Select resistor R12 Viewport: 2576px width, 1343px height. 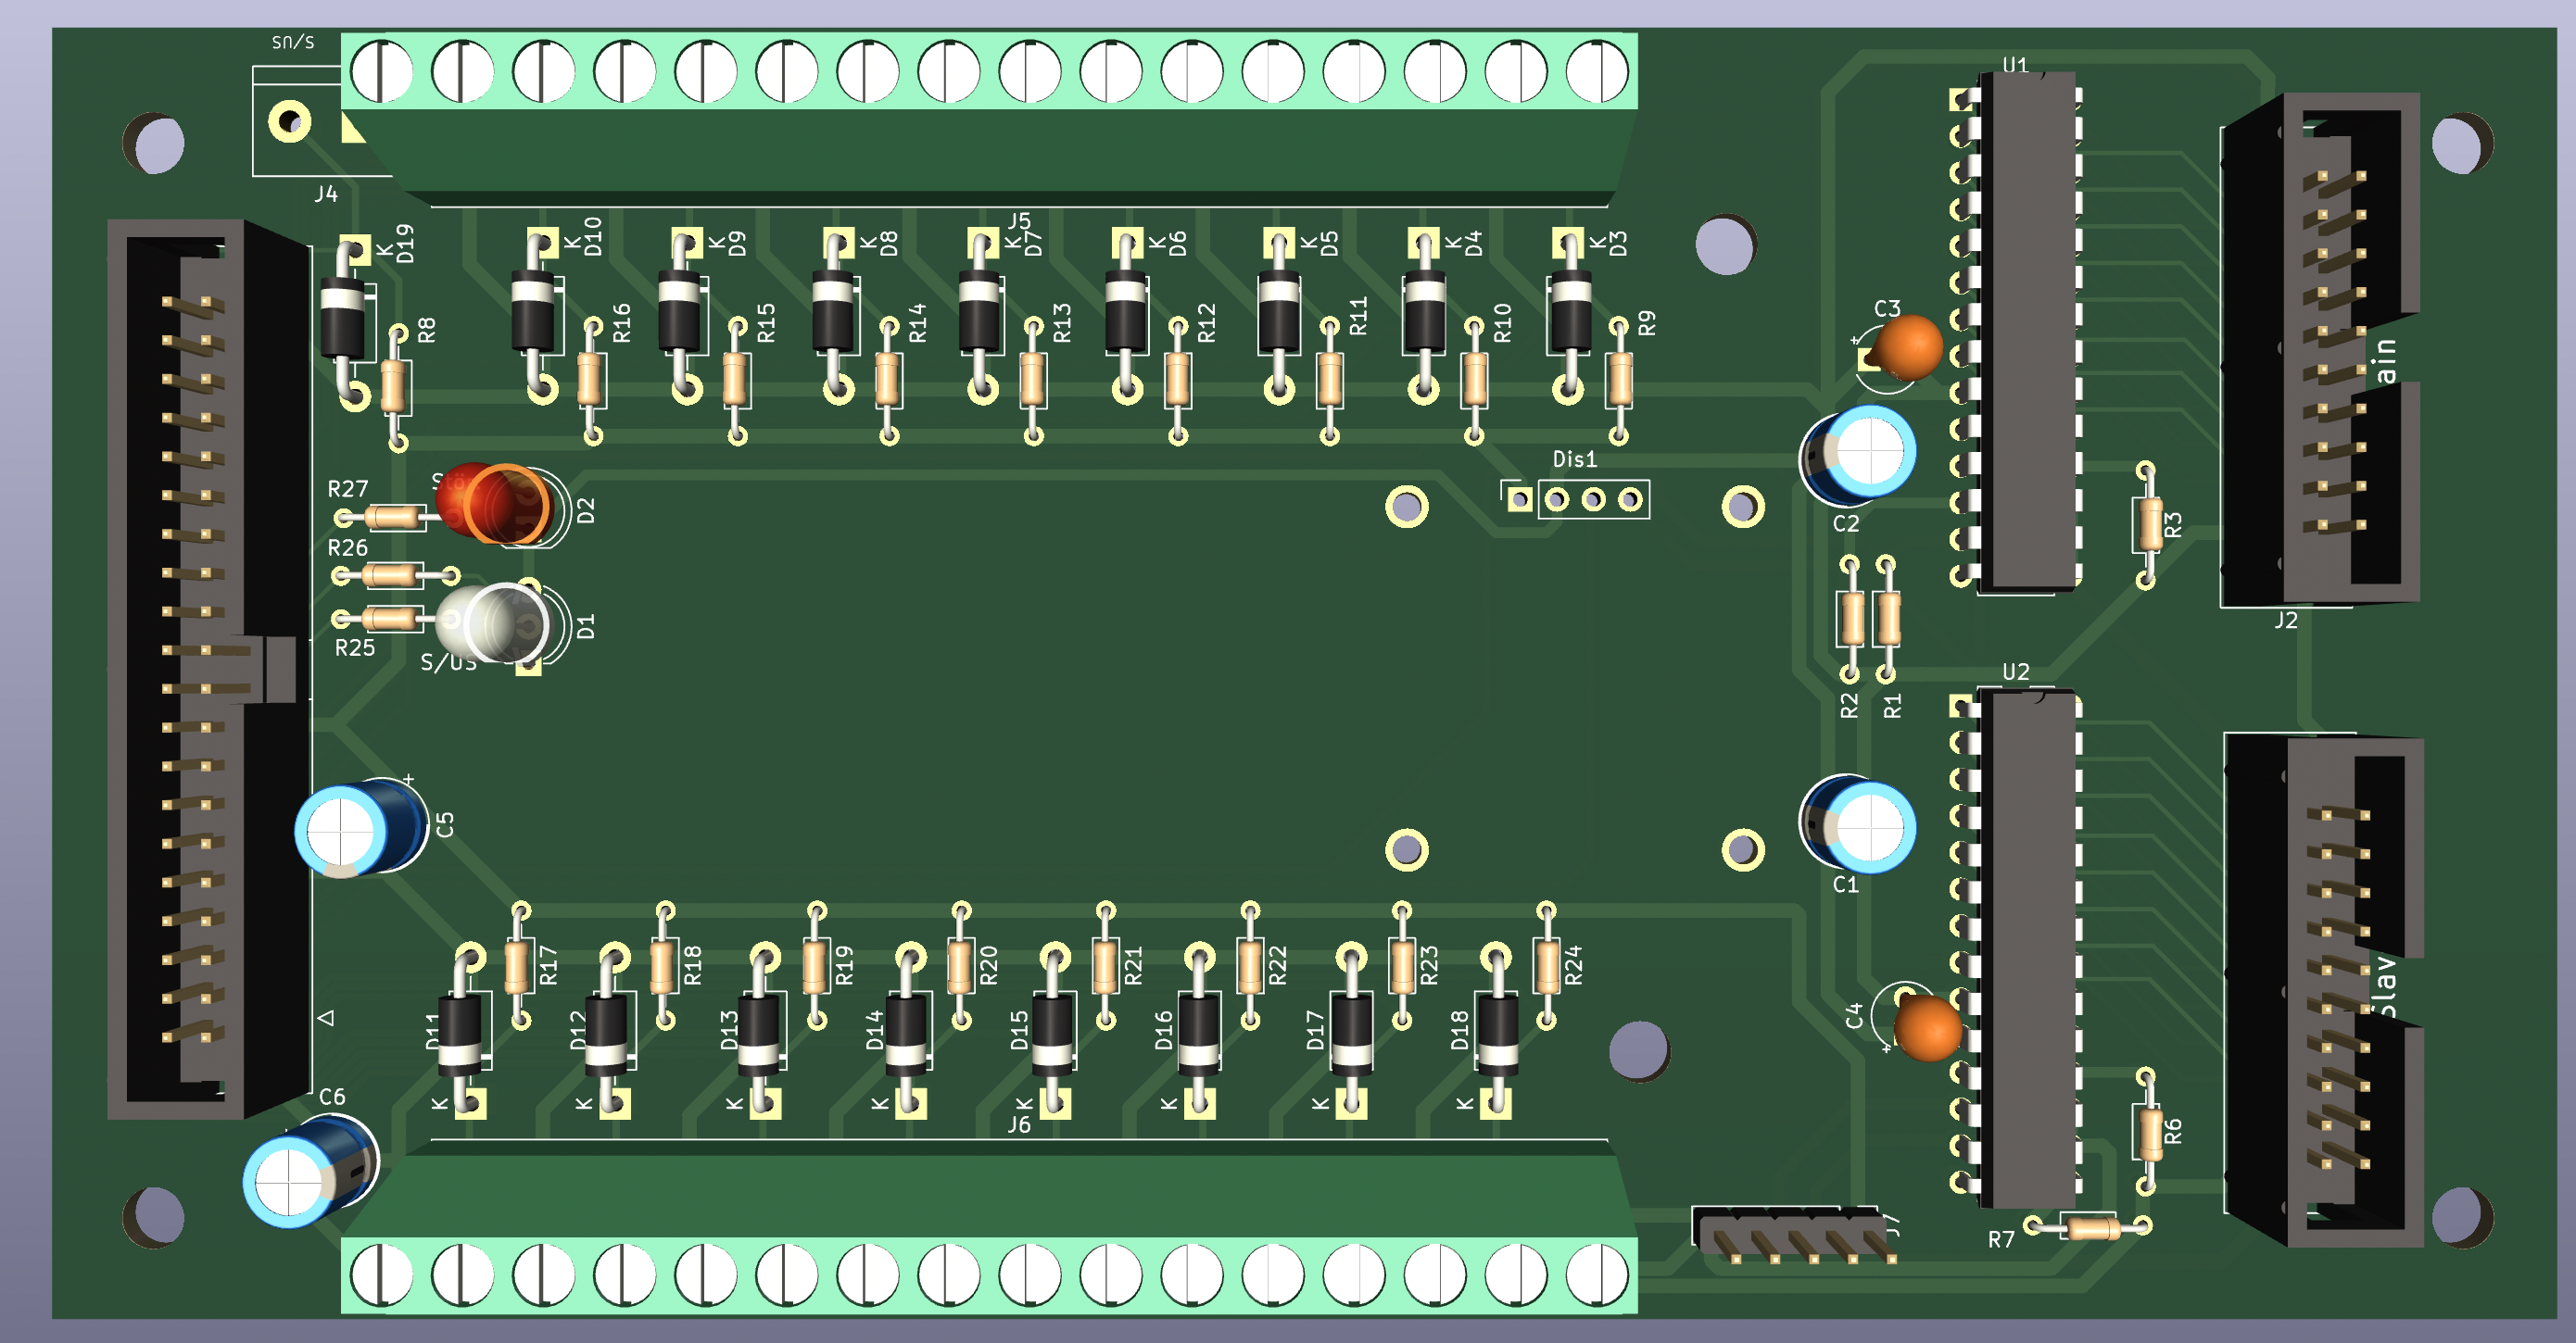(1178, 379)
